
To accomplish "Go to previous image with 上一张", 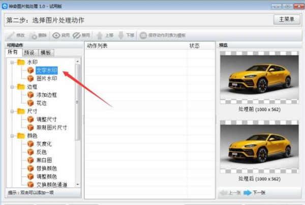I will click(230, 193).
